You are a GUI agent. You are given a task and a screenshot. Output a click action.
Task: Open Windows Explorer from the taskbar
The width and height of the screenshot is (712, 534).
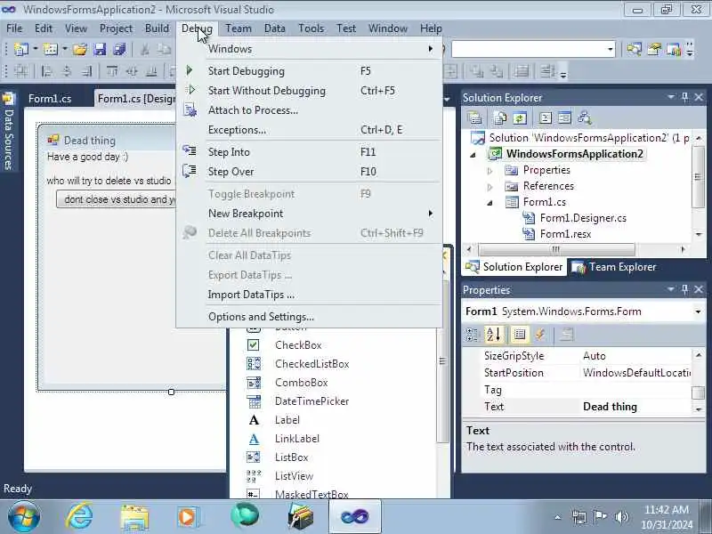tap(134, 517)
